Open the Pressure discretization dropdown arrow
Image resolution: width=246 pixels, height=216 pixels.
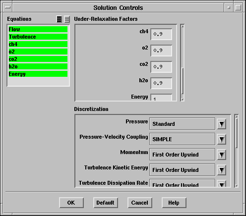point(222,124)
